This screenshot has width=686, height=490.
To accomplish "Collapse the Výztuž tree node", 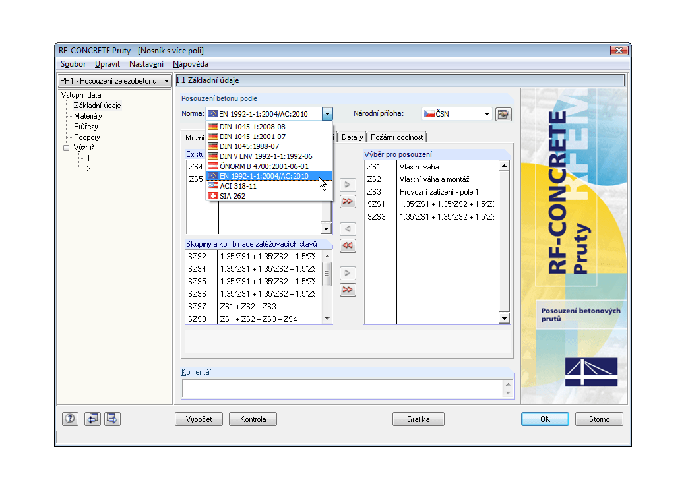I will point(66,148).
